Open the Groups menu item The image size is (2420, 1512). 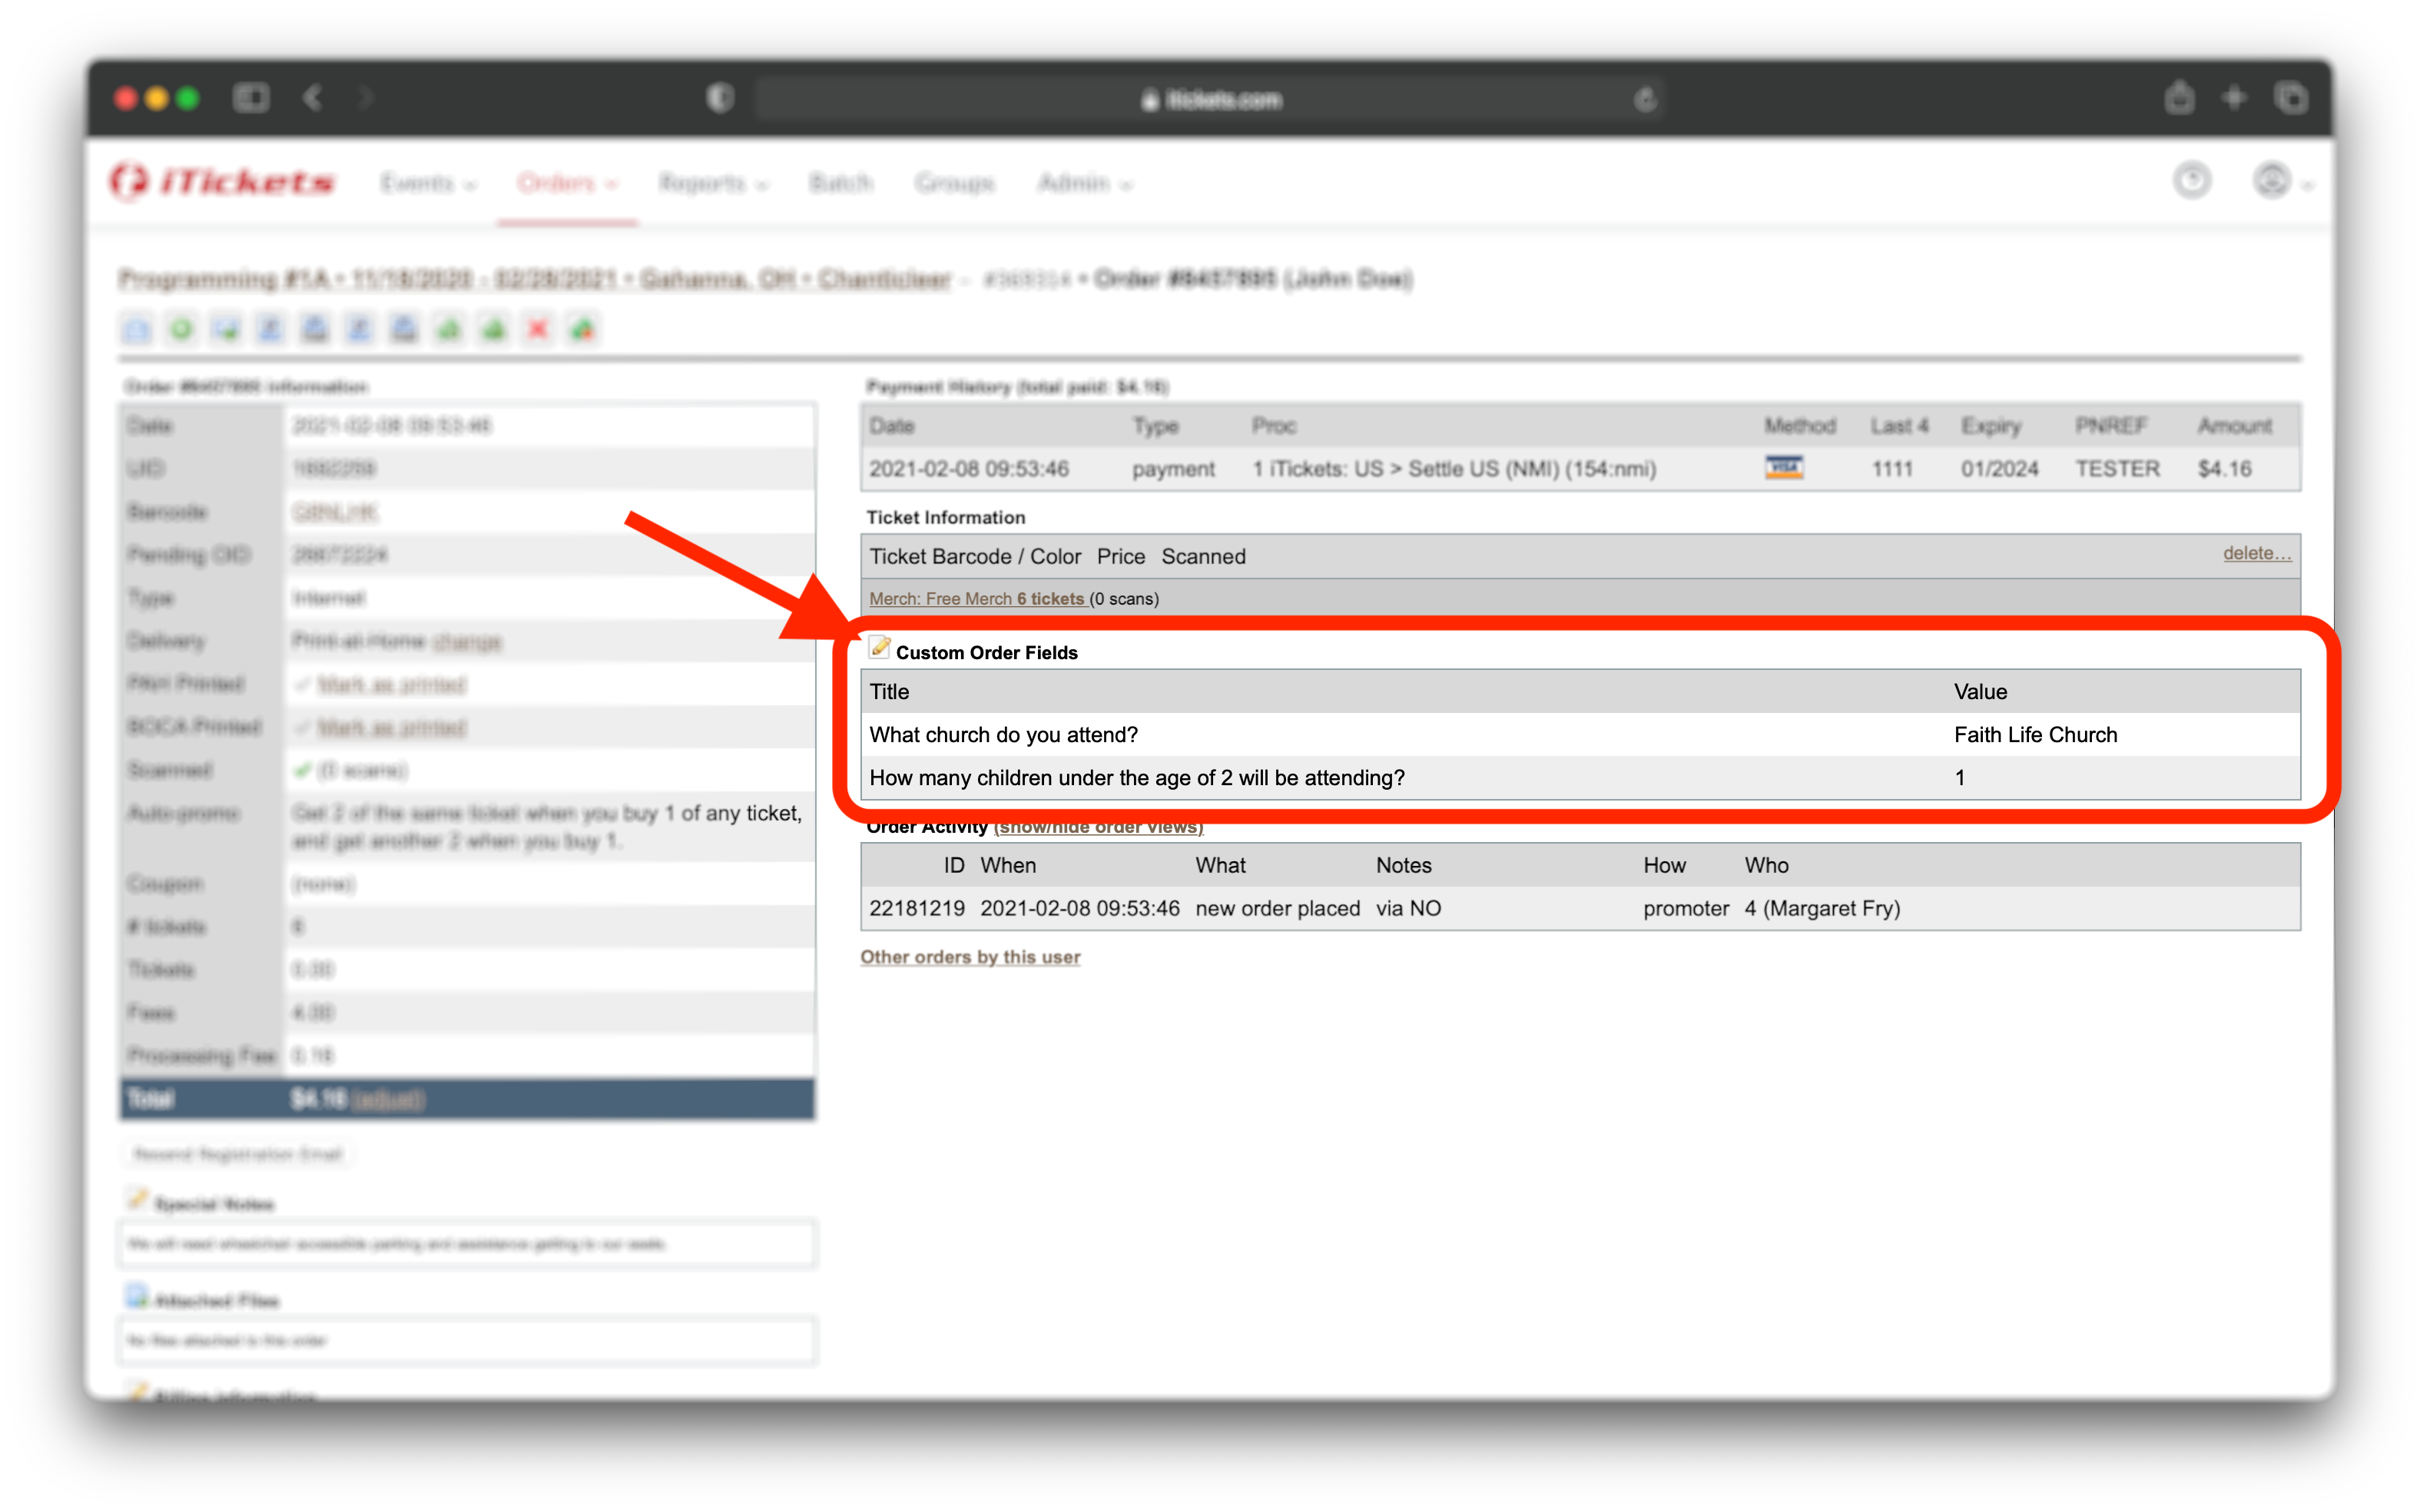tap(954, 183)
